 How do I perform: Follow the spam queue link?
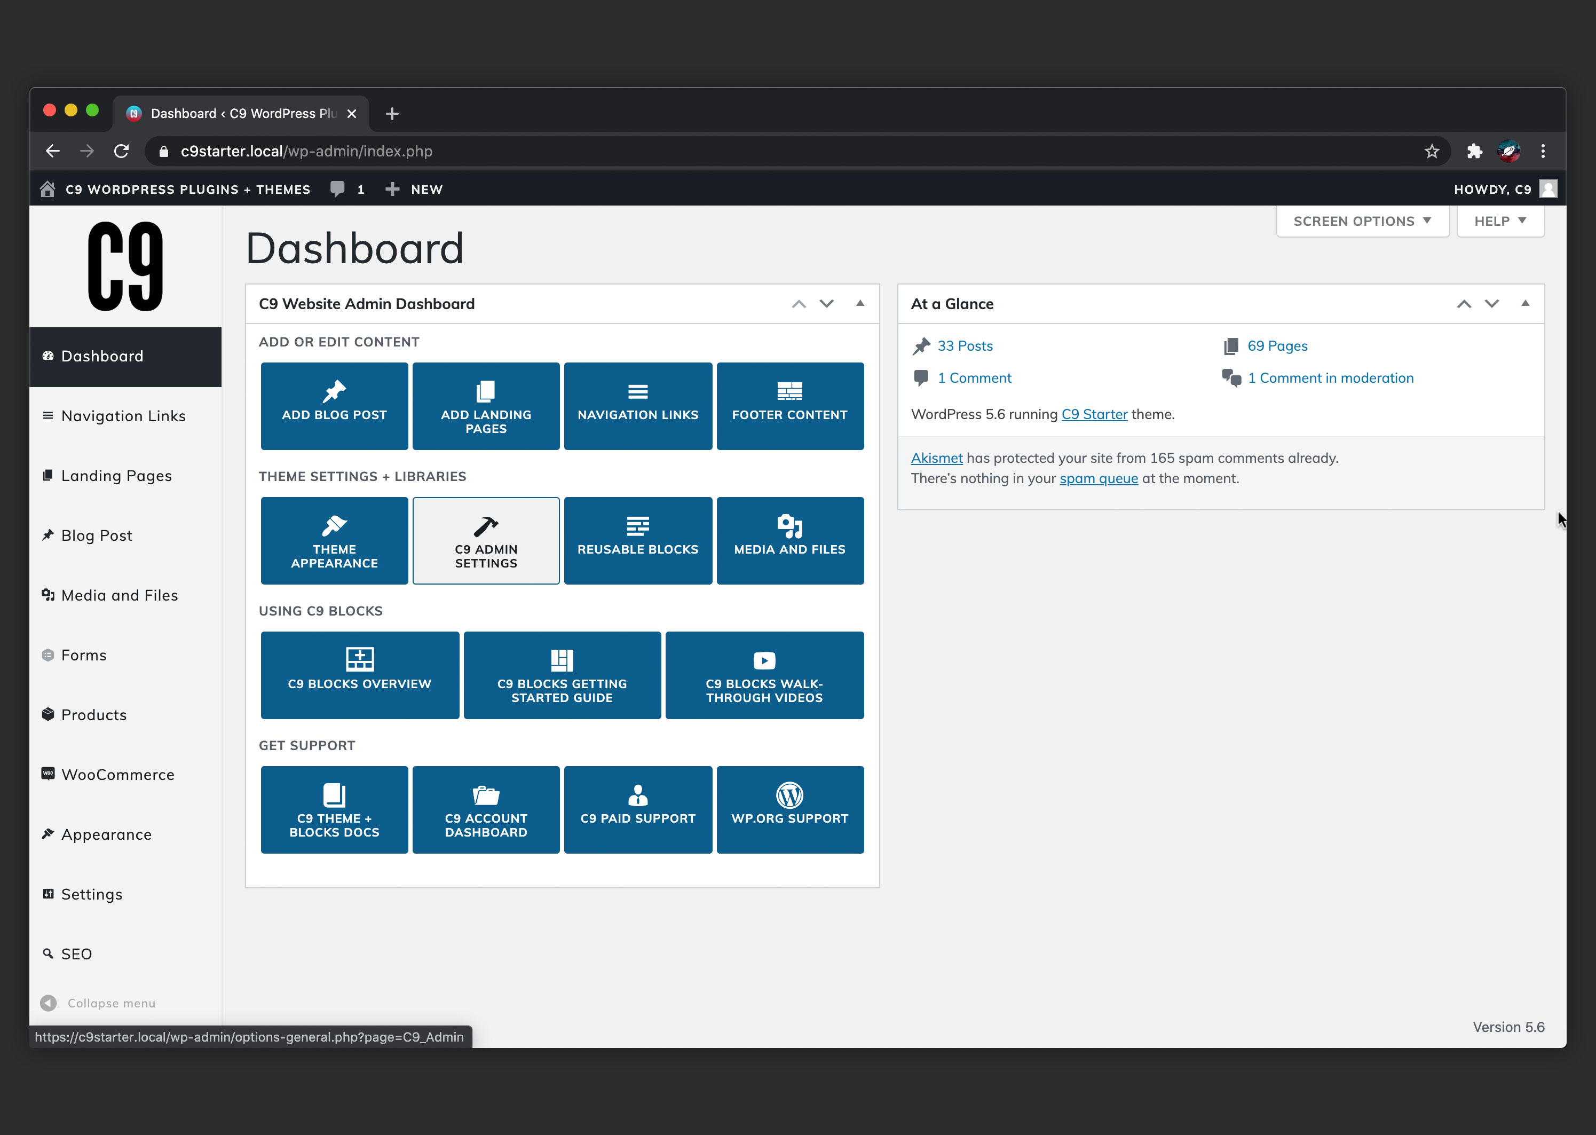1099,478
